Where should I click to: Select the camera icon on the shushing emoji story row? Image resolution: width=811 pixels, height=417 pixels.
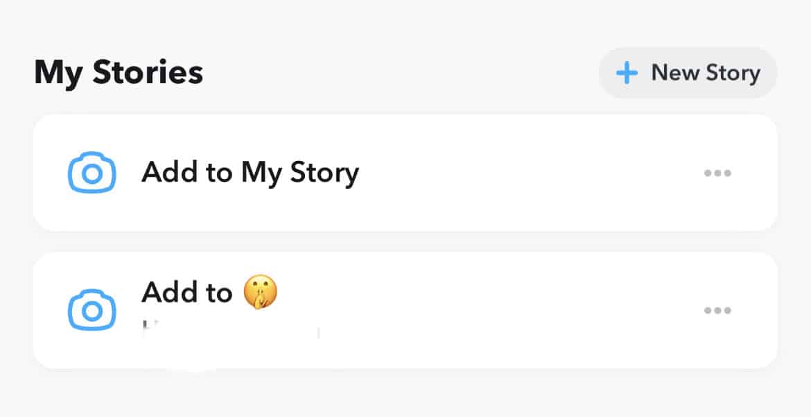pyautogui.click(x=92, y=309)
